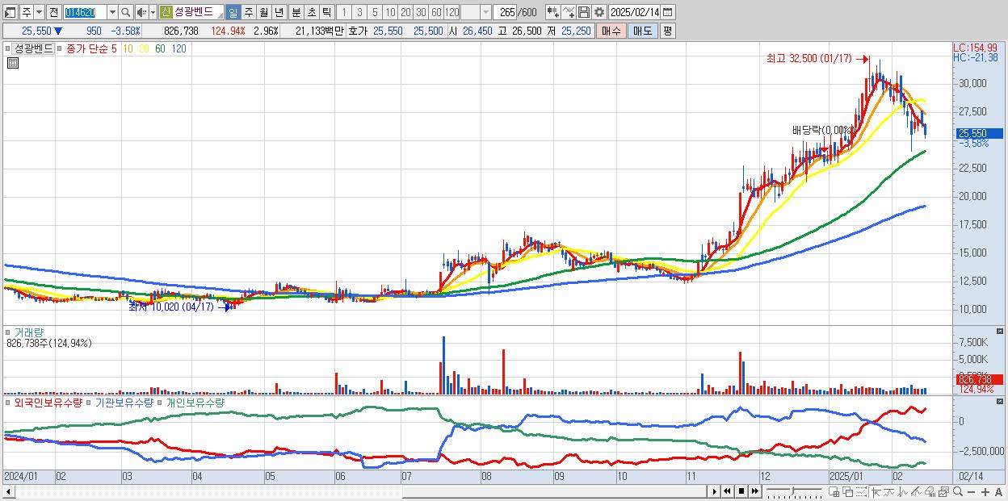
Task: Click the save diskette icon in toolbar
Action: coord(584,12)
